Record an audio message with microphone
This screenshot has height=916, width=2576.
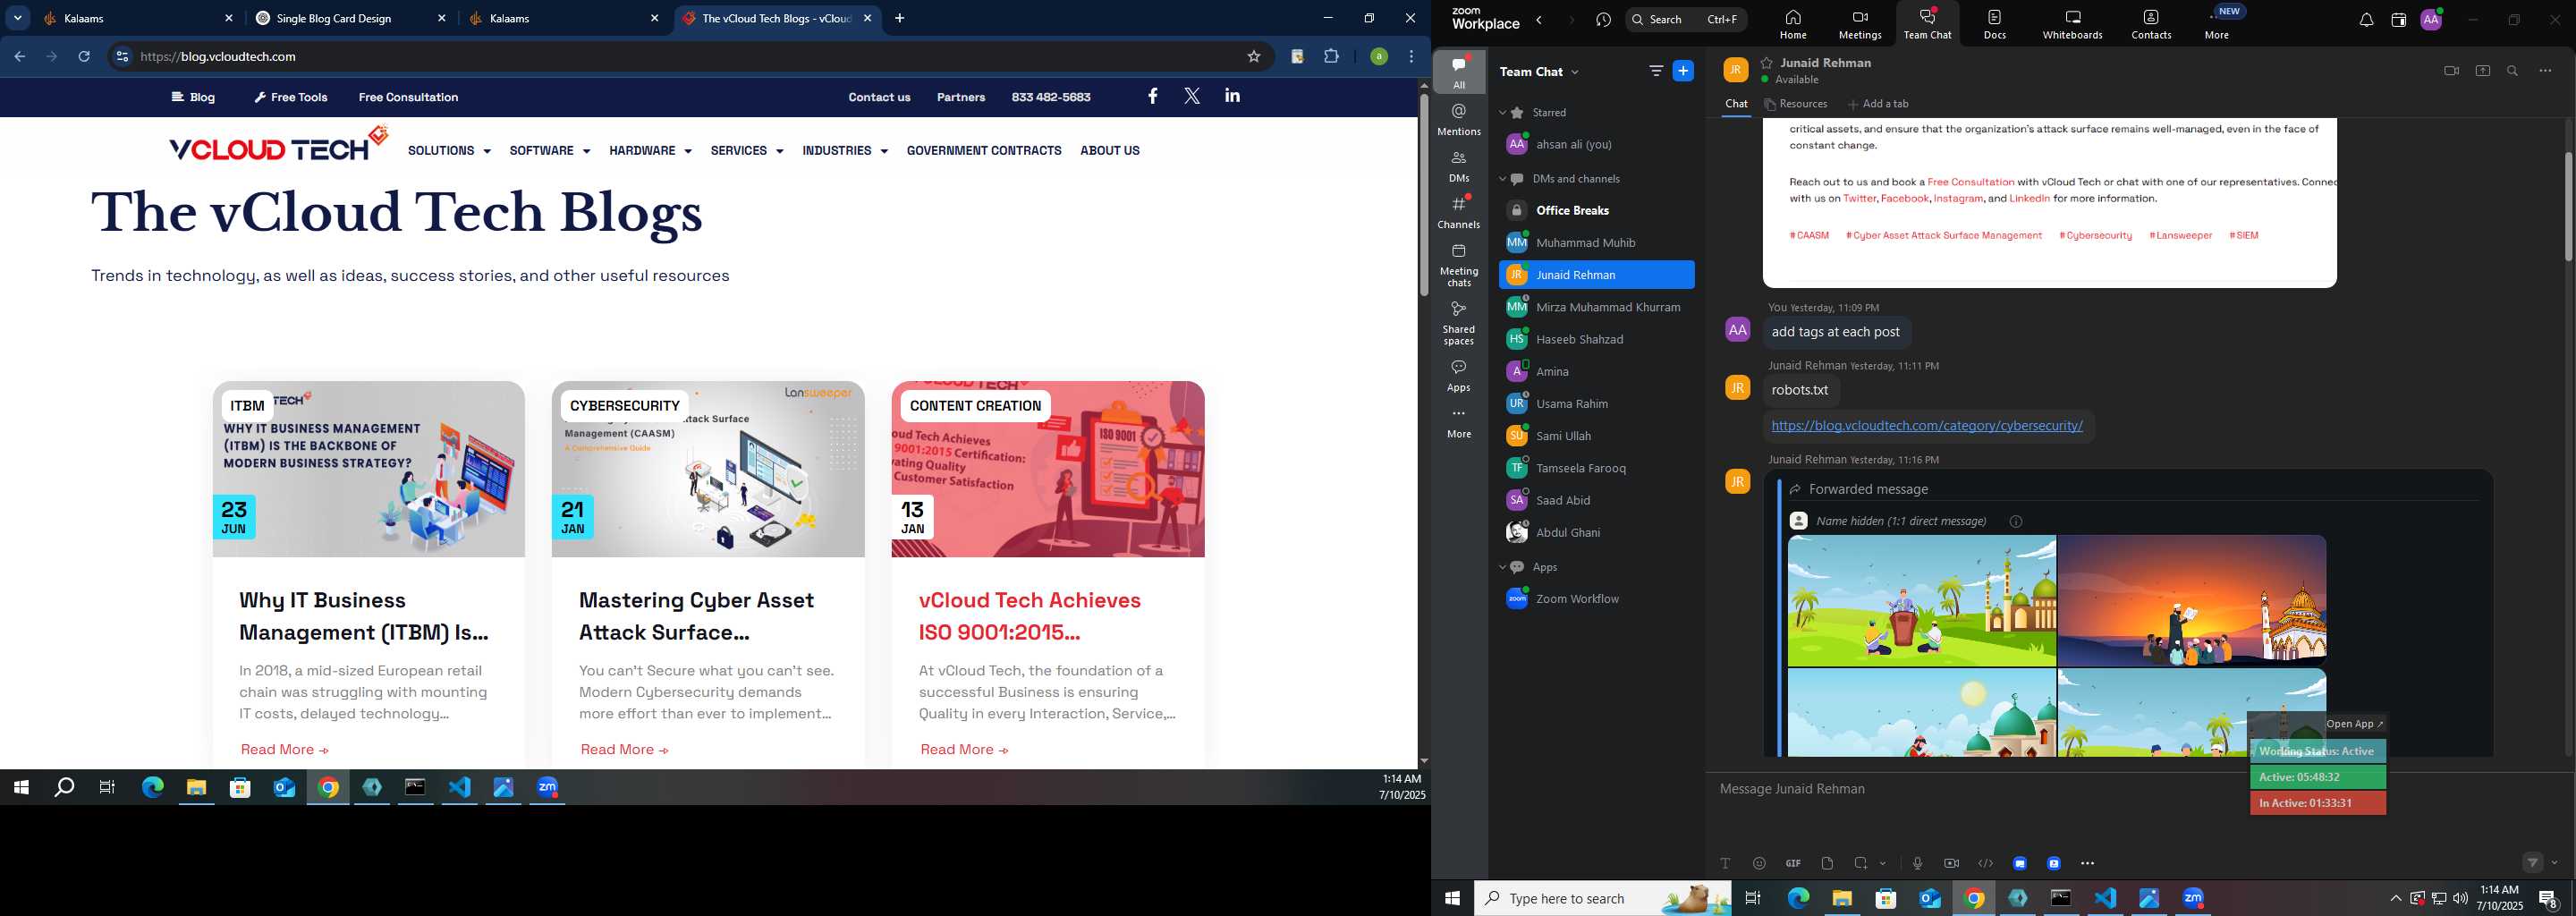pyautogui.click(x=1917, y=863)
